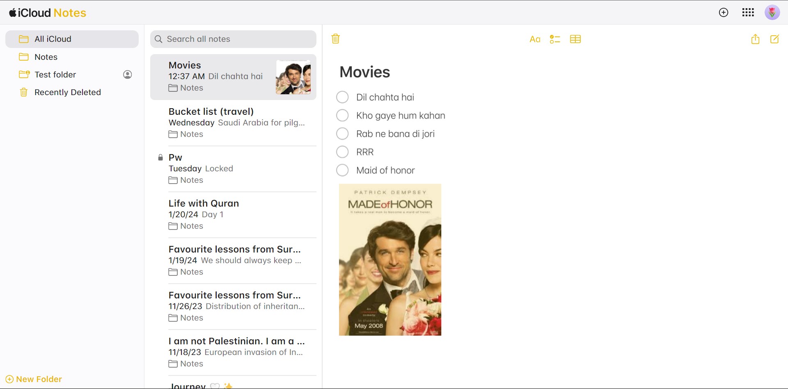Screen dimensions: 788x389
Task: Open the Test folder
Action: 55,75
